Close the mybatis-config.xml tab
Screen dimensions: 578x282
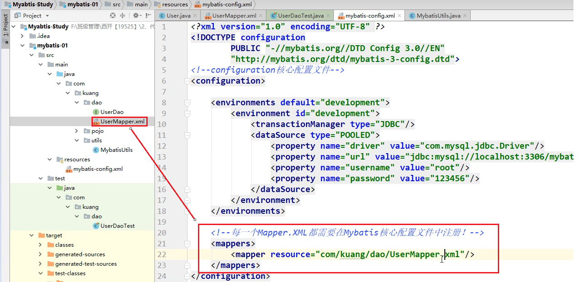click(399, 16)
